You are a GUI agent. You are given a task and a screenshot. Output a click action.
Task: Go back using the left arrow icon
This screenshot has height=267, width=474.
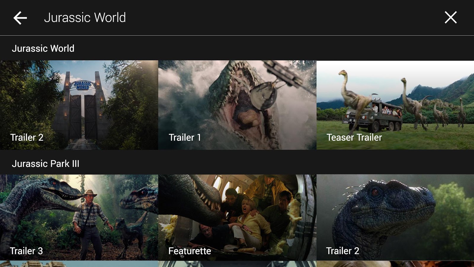point(20,18)
